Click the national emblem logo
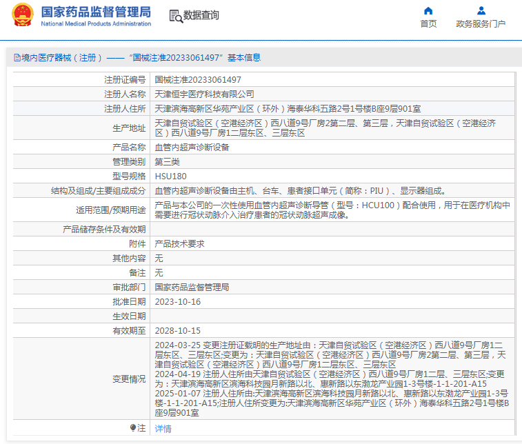The image size is (522, 444). pos(23,15)
